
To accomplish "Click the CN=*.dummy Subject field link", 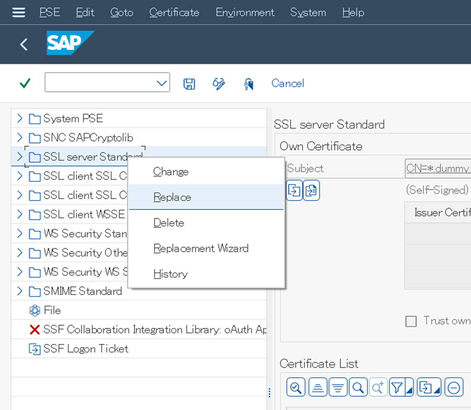I will tap(438, 168).
